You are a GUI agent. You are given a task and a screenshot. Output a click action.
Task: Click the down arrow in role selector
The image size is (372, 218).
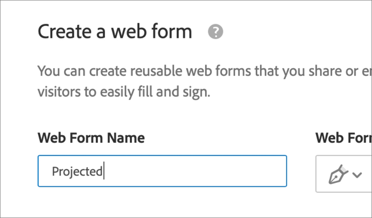(357, 174)
